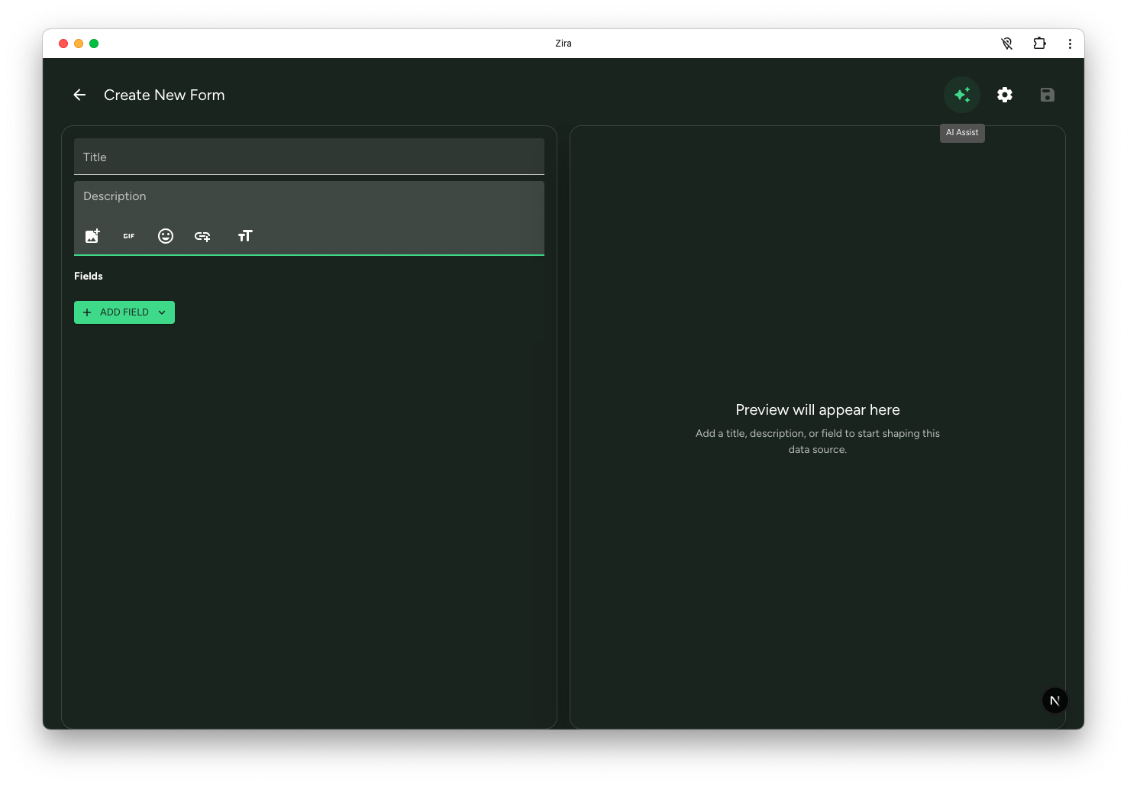Image resolution: width=1127 pixels, height=786 pixels.
Task: Select the 'Create New Form' heading
Action: click(164, 95)
